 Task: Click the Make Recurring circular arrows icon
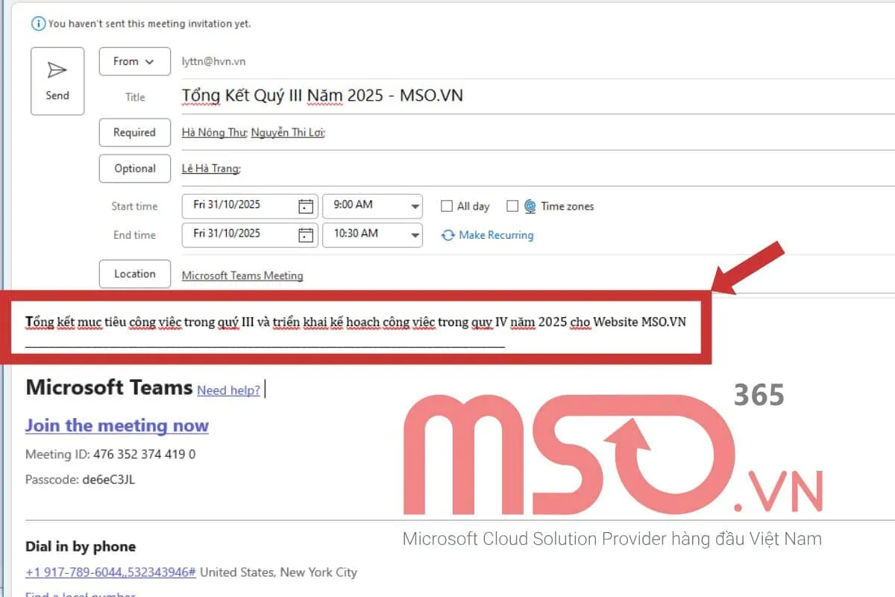[447, 235]
